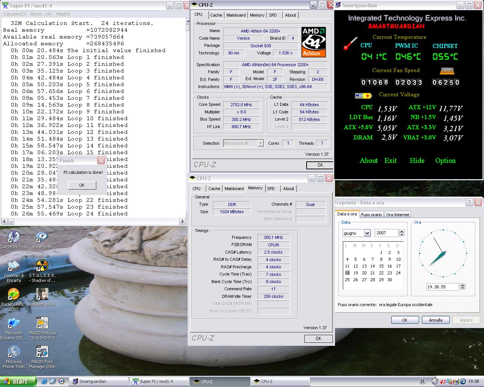Open Option in Smartguardian
Screen dimensions: 484x387
click(x=445, y=161)
